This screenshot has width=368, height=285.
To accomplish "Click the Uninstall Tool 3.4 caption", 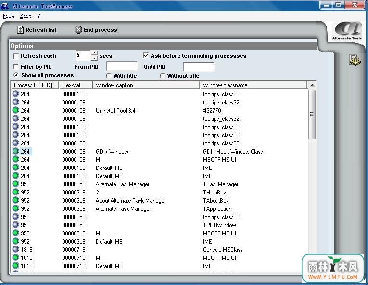I will click(x=115, y=111).
